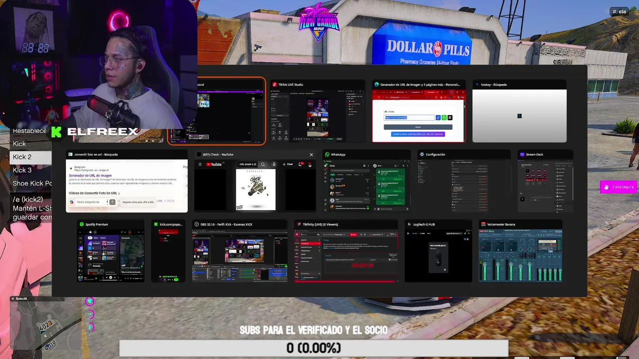Click the subs goal progress bar

click(314, 348)
